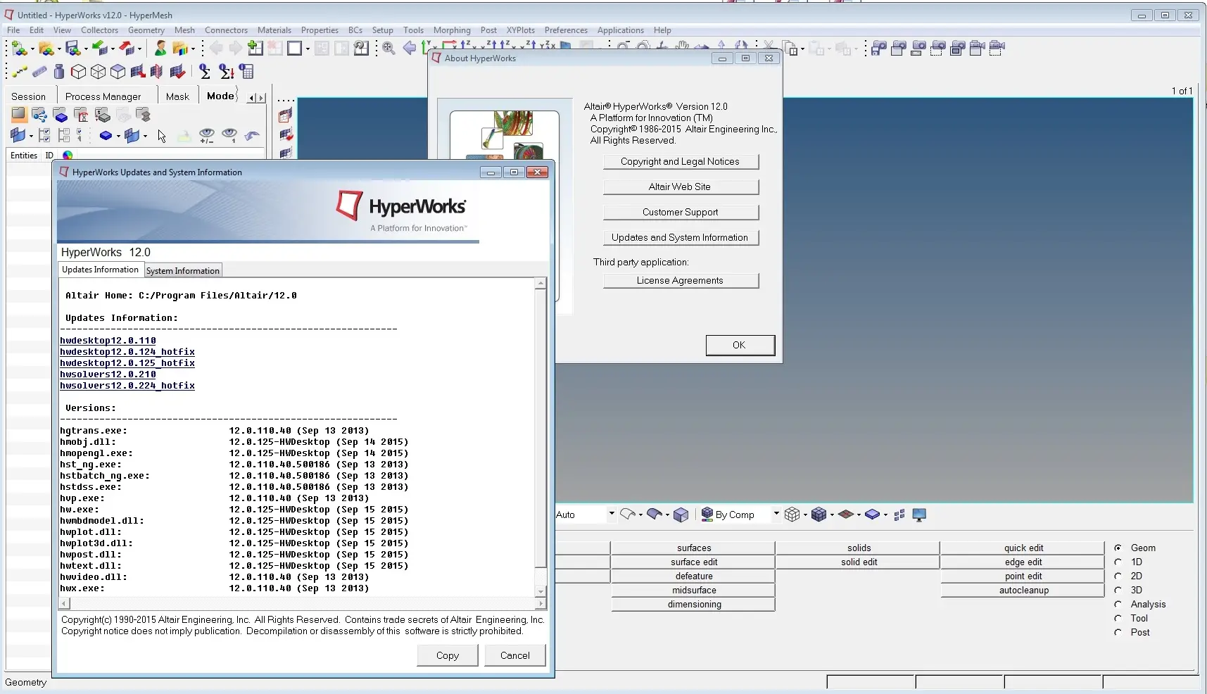Select the 2D panel radio button
Screen dimensions: 1207x694
[x=1118, y=576]
